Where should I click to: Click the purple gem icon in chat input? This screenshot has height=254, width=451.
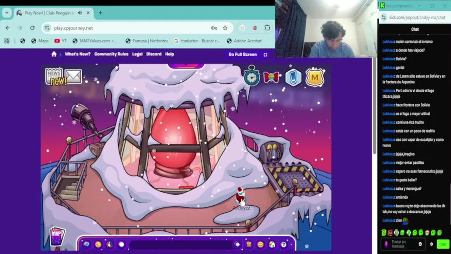click(386, 244)
